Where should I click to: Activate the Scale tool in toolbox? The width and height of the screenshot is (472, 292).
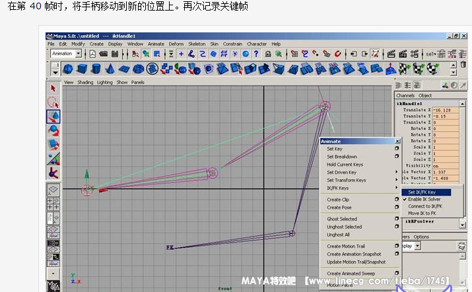point(53,145)
